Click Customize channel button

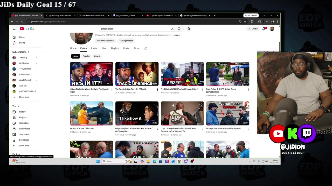105,41
